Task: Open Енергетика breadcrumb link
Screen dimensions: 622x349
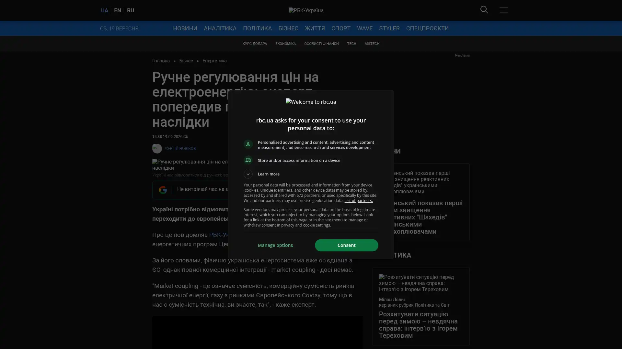Action: click(x=214, y=61)
